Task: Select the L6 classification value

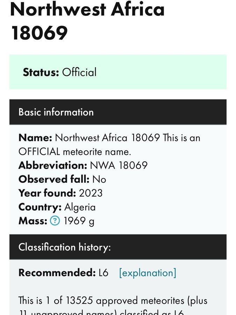Action: (x=103, y=273)
